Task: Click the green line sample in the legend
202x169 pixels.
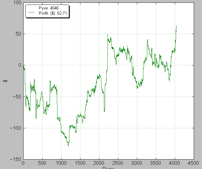Action: coord(31,12)
